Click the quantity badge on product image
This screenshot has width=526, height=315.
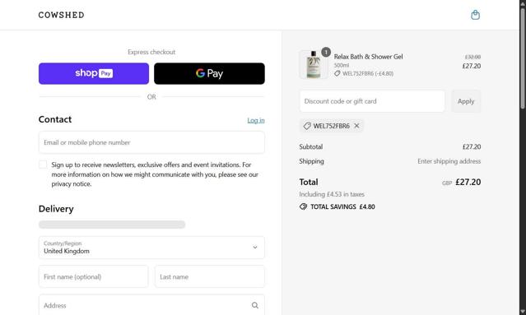(x=326, y=53)
